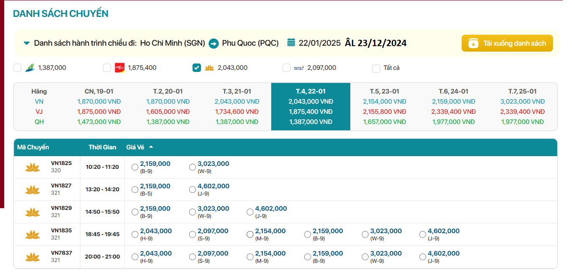
Task: Choose 4,602,000 J-9 fare on VN1827
Action: [193, 190]
